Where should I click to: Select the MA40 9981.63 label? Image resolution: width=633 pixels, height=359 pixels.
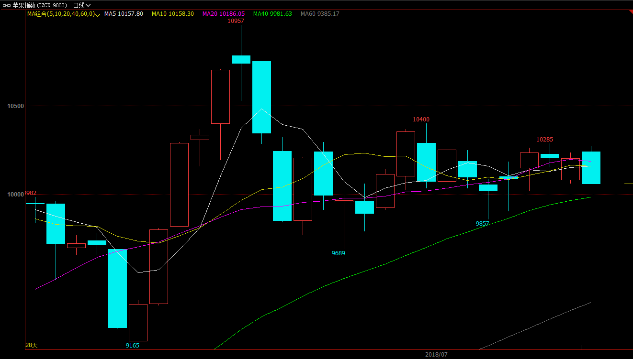[272, 14]
